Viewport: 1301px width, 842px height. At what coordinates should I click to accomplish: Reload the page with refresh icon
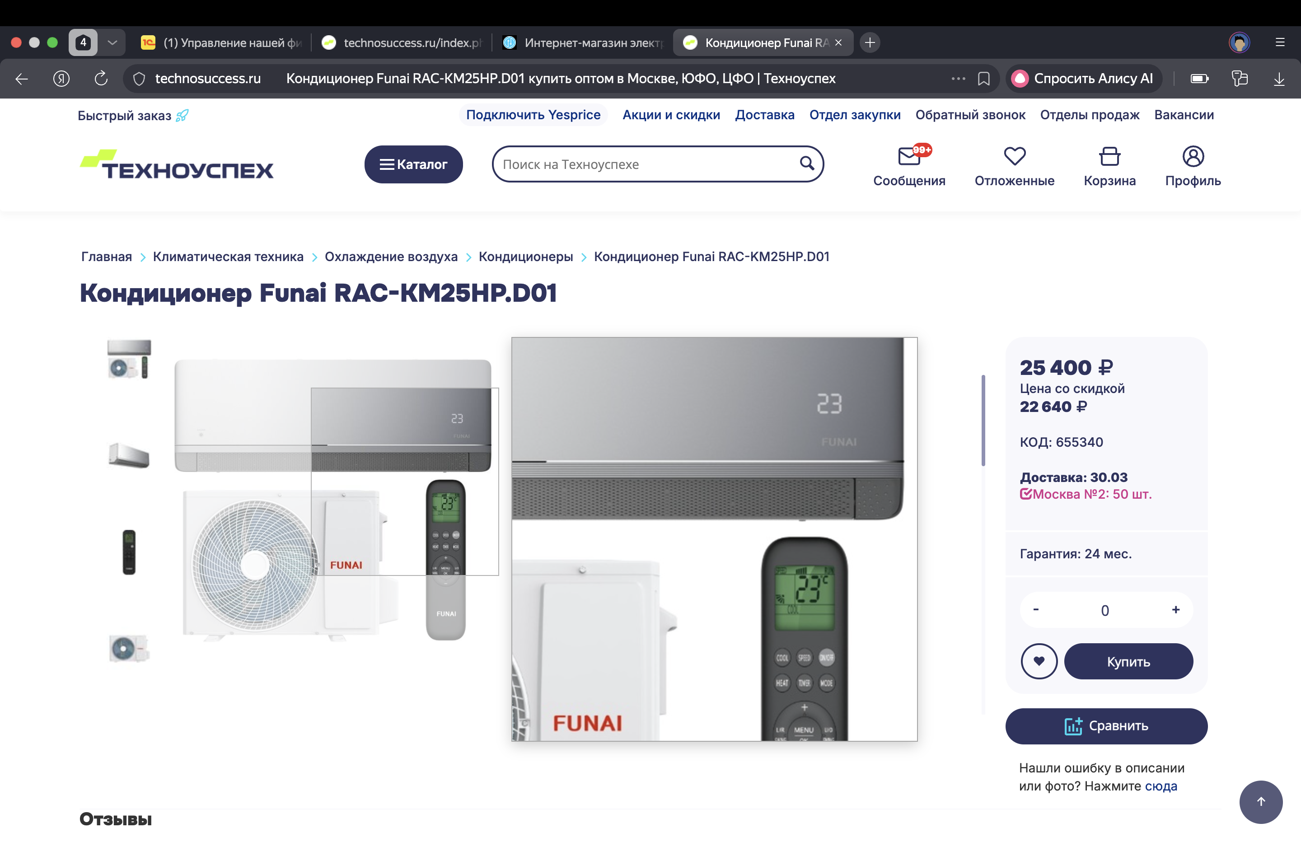click(x=101, y=79)
